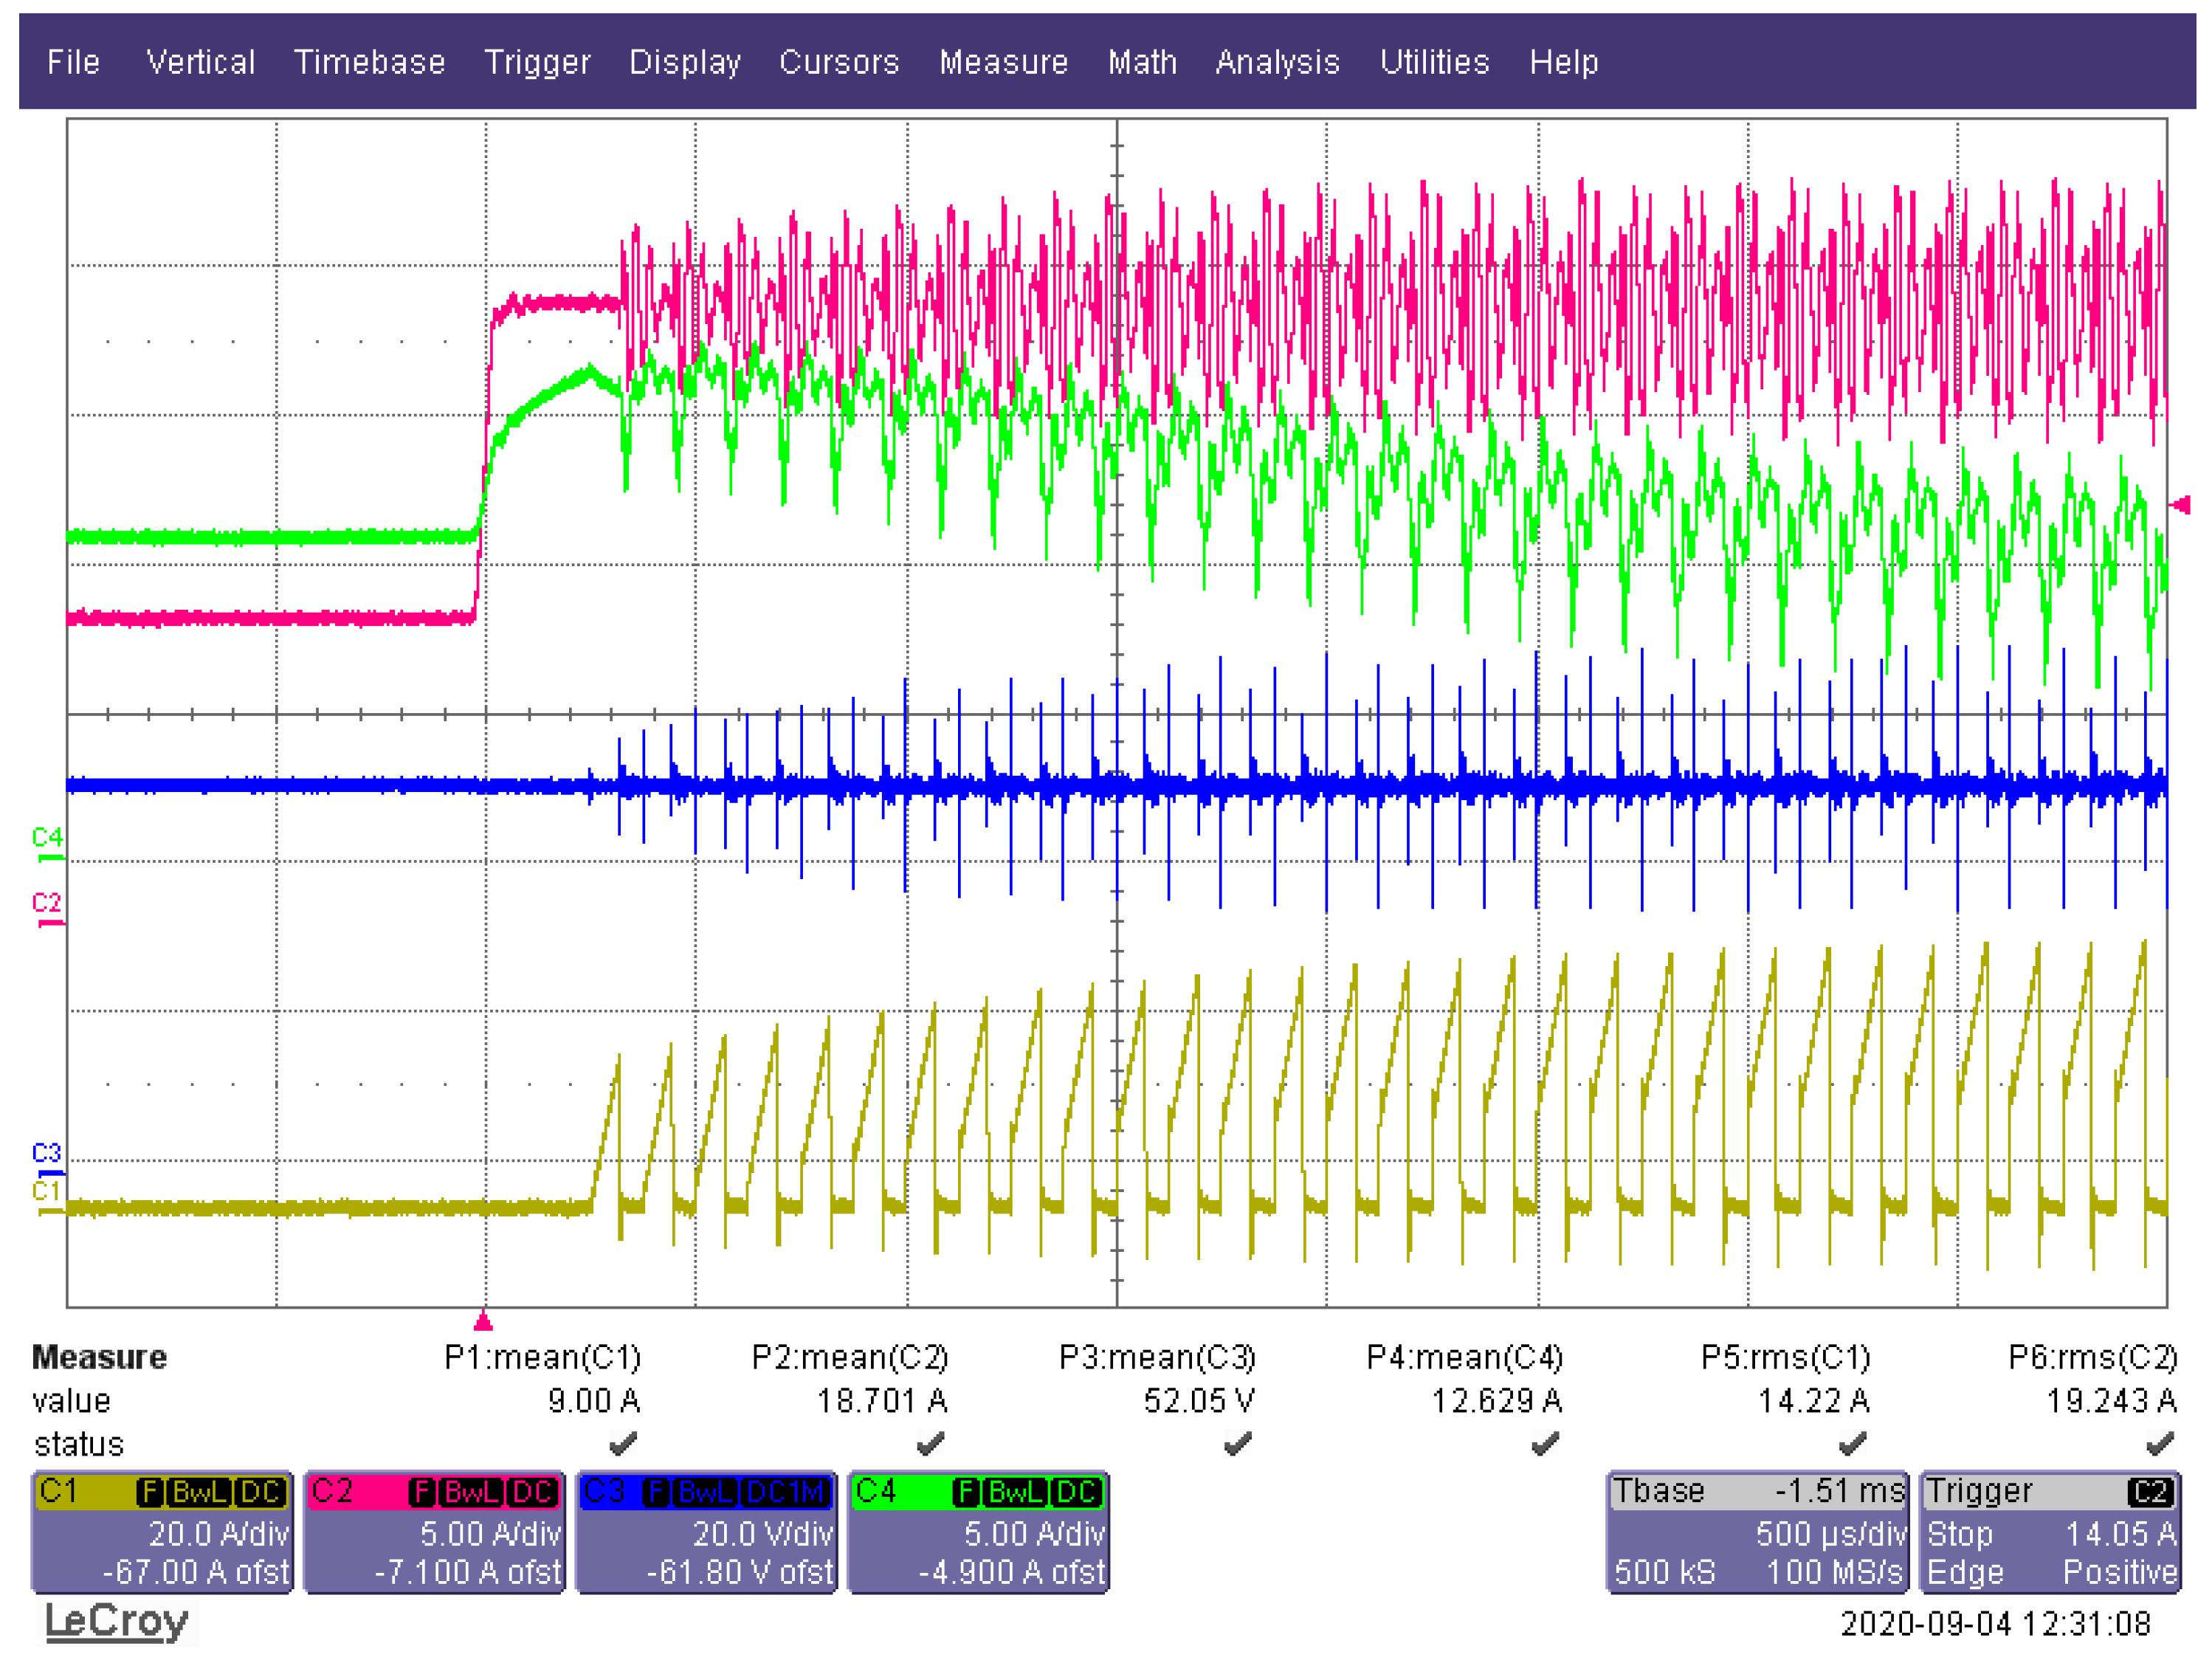Open the Cursors menu
This screenshot has height=1663, width=2212.
click(838, 62)
